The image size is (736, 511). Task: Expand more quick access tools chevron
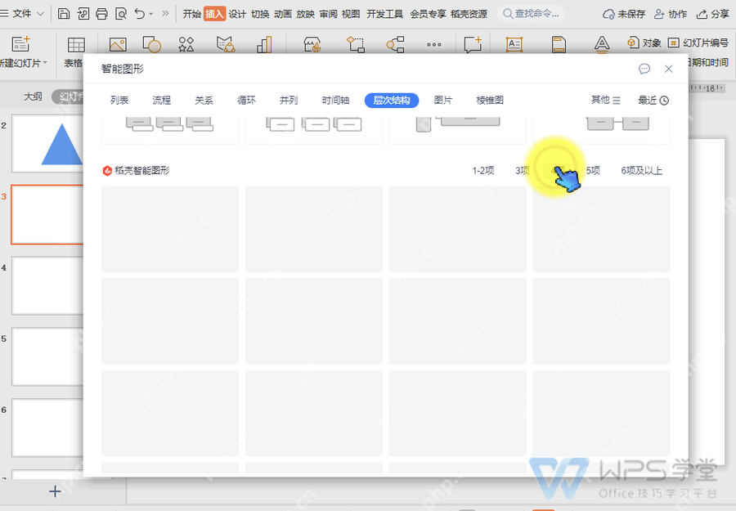pos(165,14)
